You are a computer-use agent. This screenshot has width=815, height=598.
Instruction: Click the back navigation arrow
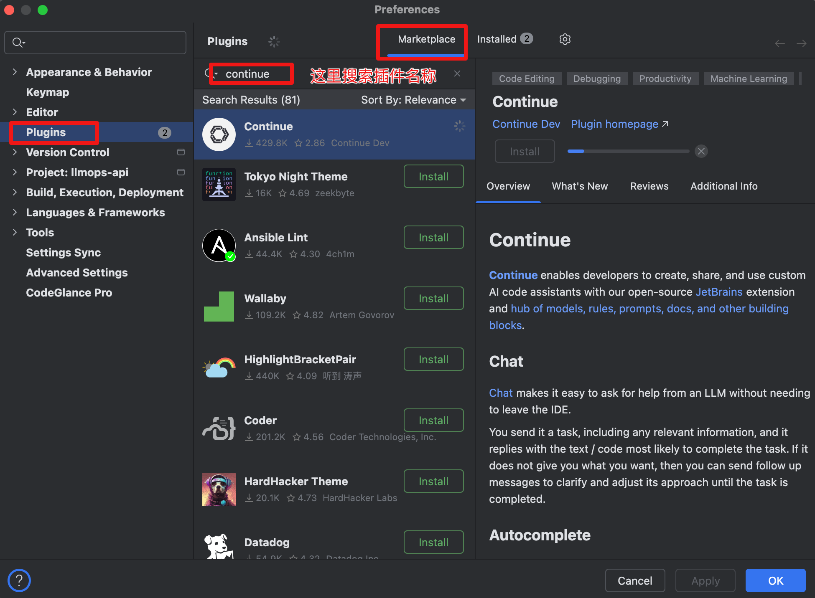(x=779, y=43)
